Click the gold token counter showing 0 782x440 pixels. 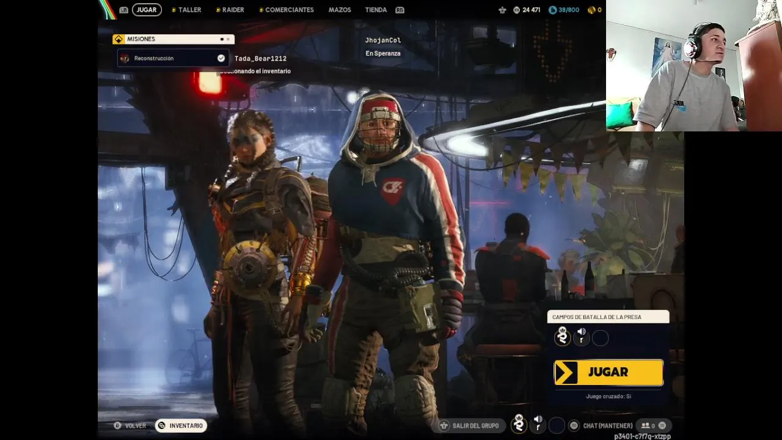[x=594, y=10]
